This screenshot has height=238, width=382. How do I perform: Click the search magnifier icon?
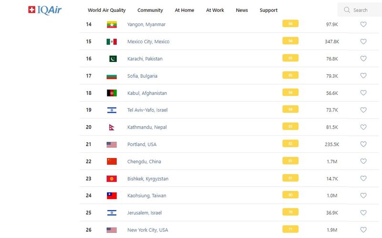[347, 10]
